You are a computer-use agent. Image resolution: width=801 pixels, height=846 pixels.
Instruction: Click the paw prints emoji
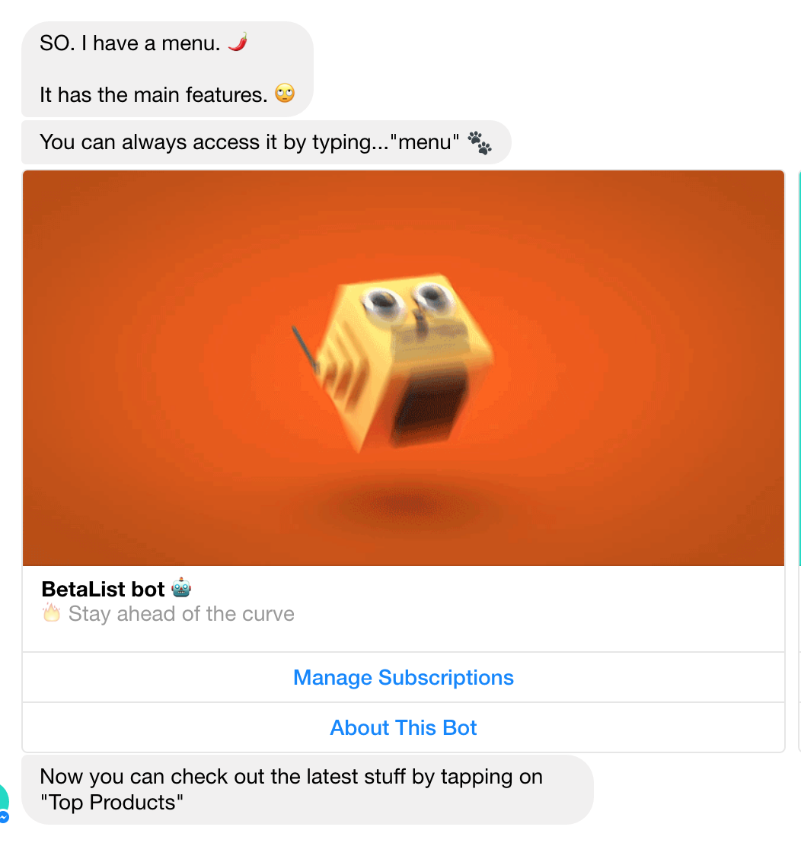(x=480, y=142)
